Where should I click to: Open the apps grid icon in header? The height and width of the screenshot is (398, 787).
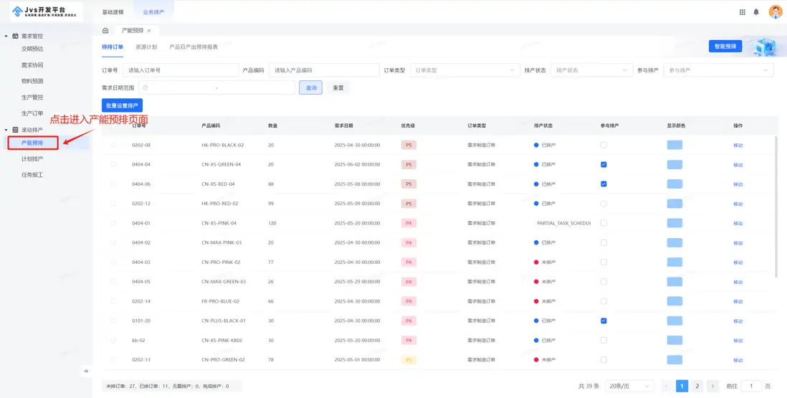point(742,12)
